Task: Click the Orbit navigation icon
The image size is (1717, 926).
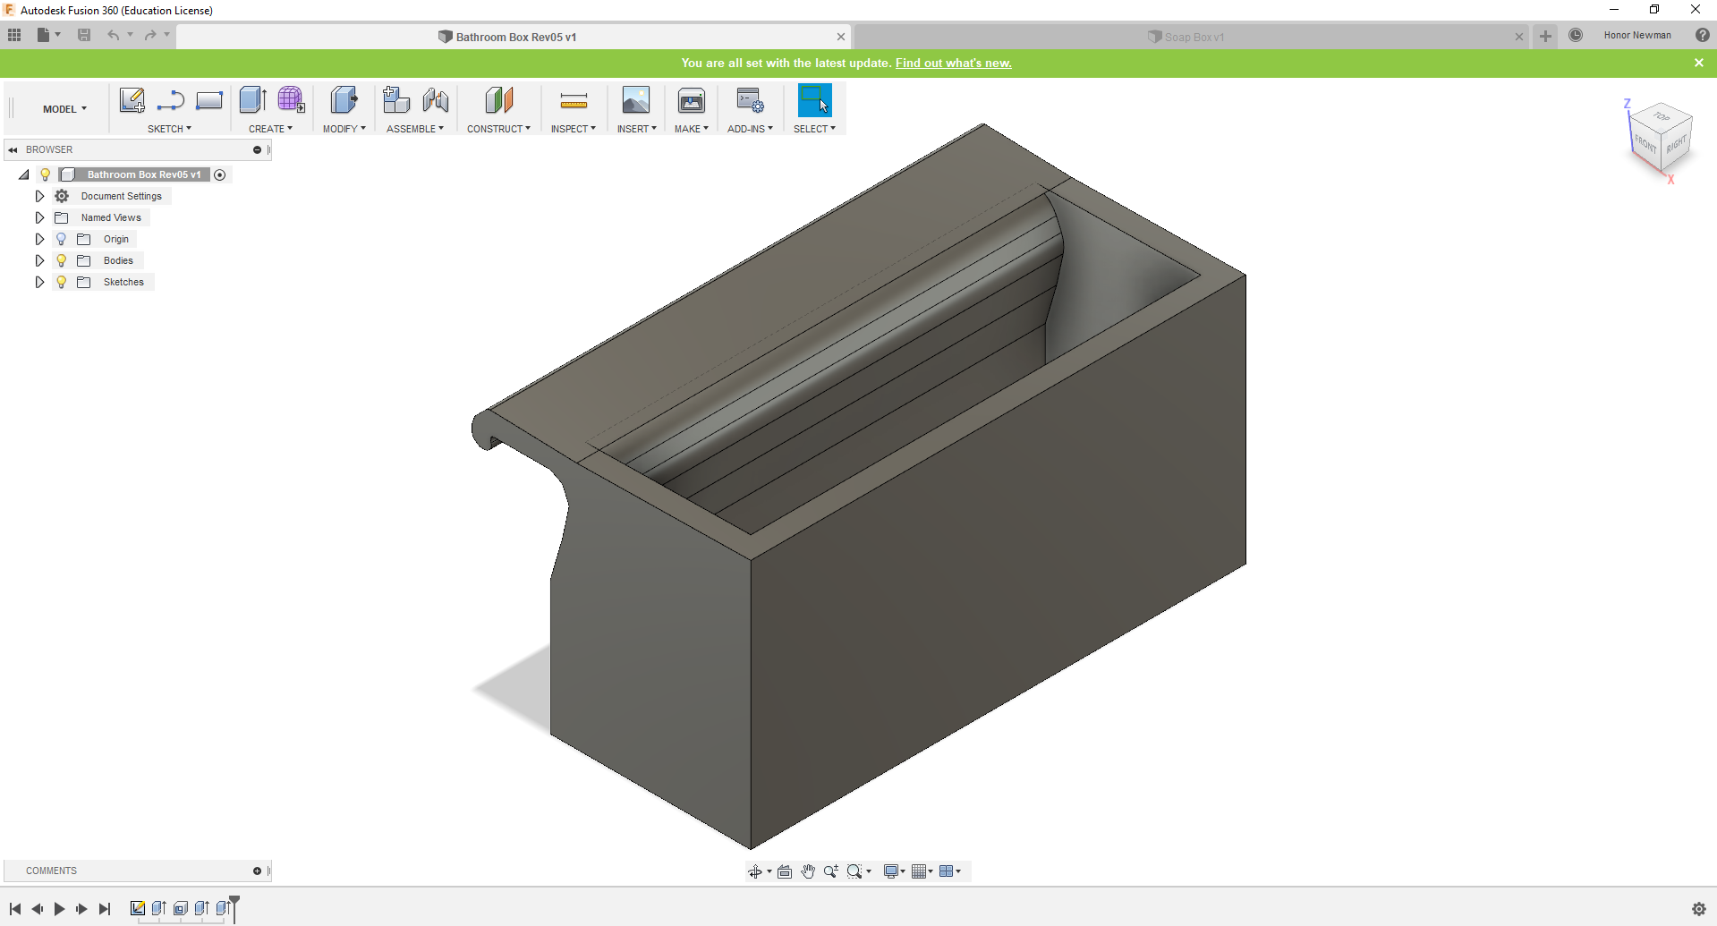Action: tap(755, 871)
